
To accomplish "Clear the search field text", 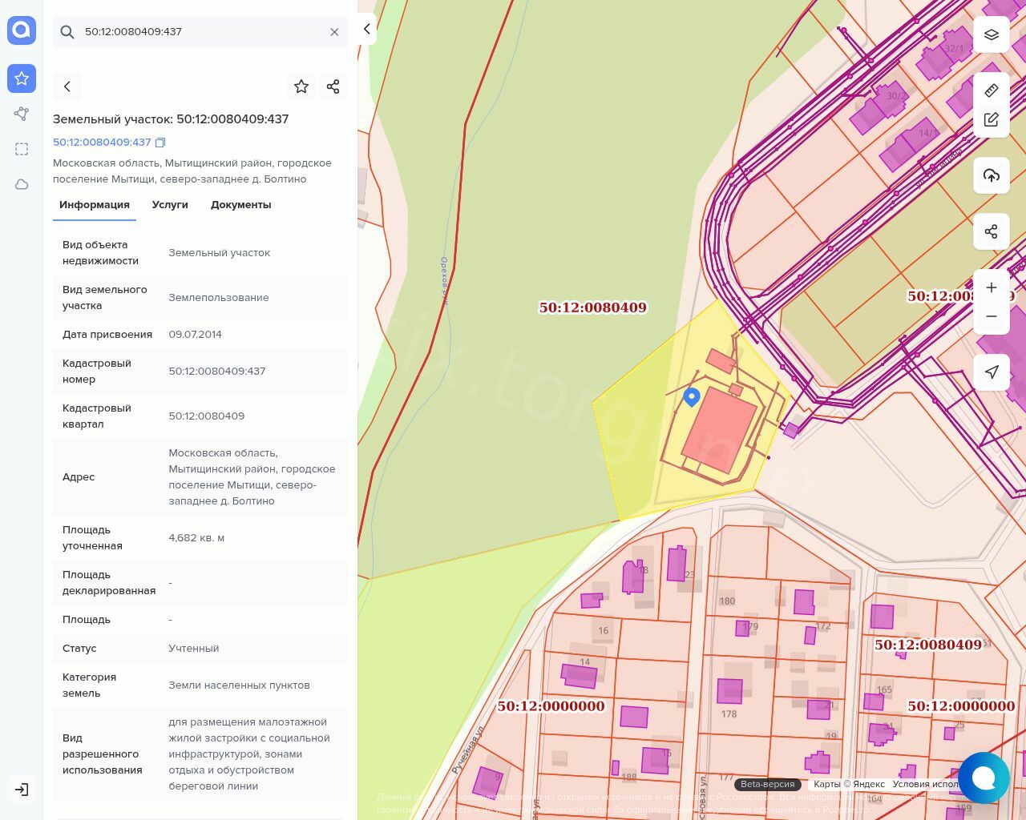I will click(x=334, y=32).
